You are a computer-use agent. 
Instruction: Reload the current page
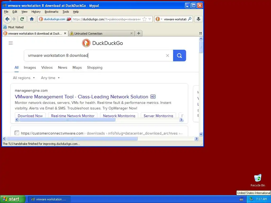click(22, 19)
